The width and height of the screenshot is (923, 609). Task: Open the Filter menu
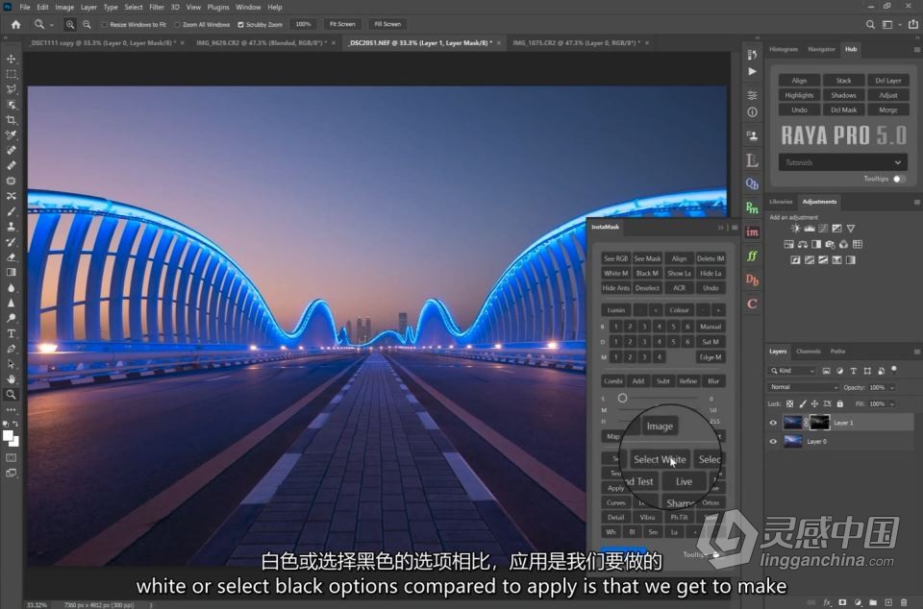[157, 7]
